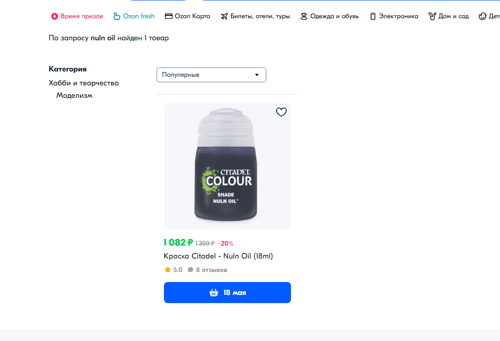The height and width of the screenshot is (341, 500).
Task: Click the Citadel Nuln Oil product image
Action: pyautogui.click(x=227, y=165)
